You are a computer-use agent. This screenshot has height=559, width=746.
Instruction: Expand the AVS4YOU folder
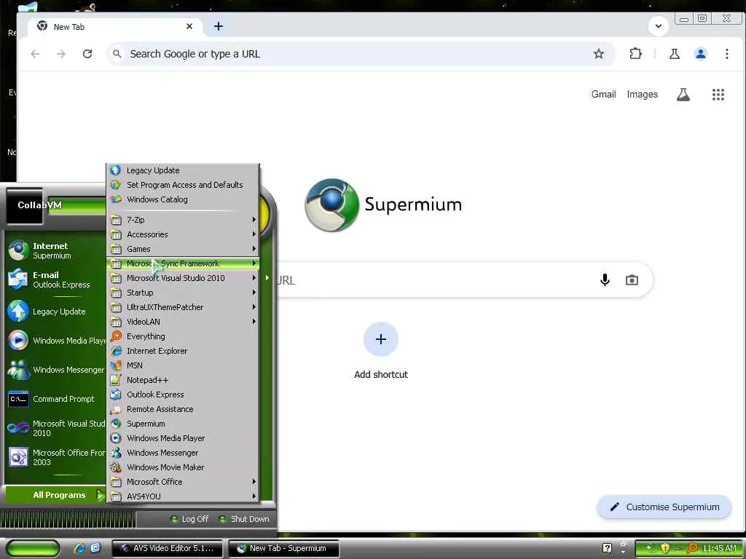coord(183,496)
